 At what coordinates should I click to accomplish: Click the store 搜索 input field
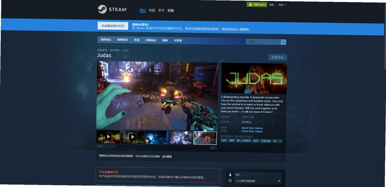coord(263,42)
